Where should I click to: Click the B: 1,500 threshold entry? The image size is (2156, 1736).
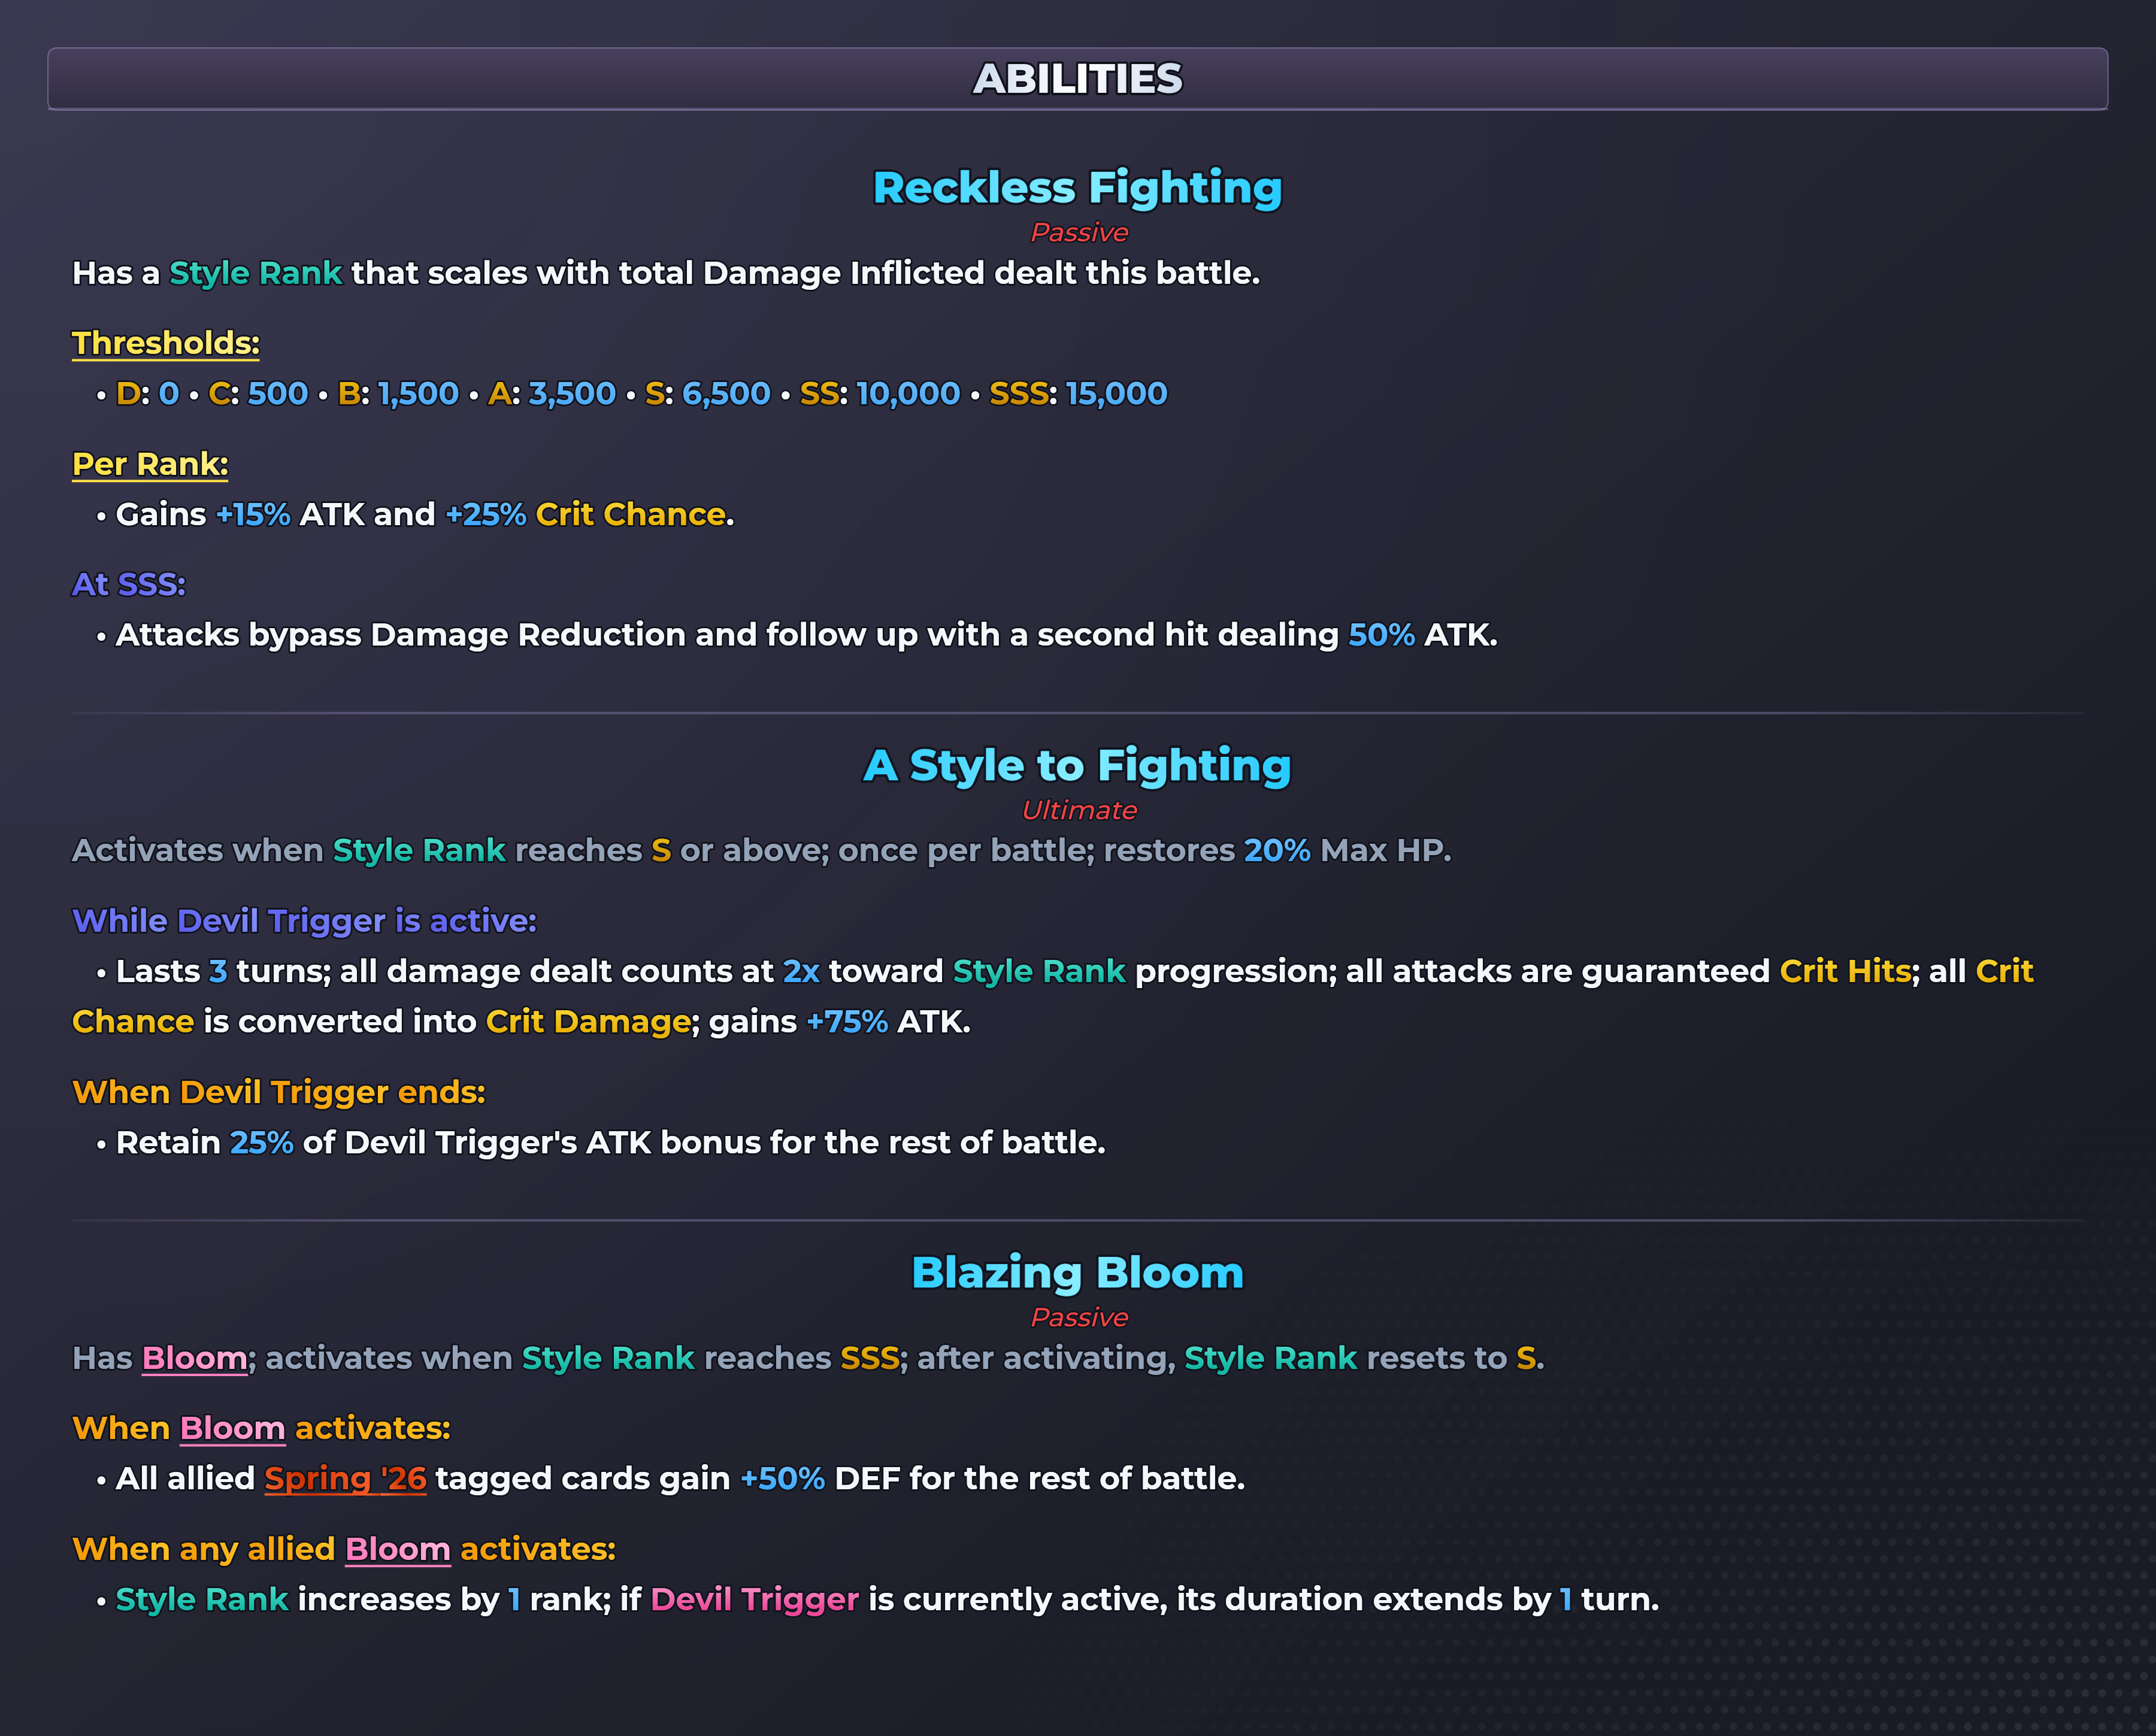(398, 393)
